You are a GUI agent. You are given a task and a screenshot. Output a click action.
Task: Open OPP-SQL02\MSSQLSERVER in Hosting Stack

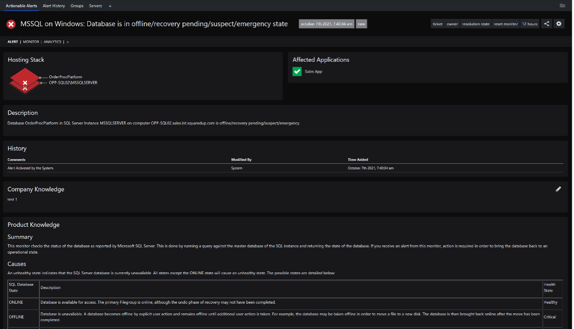point(73,83)
